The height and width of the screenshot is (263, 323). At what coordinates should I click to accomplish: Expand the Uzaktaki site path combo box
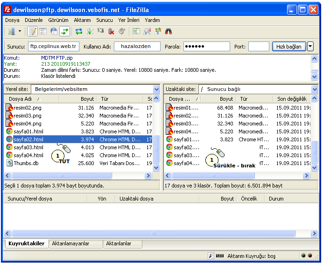click(315, 90)
